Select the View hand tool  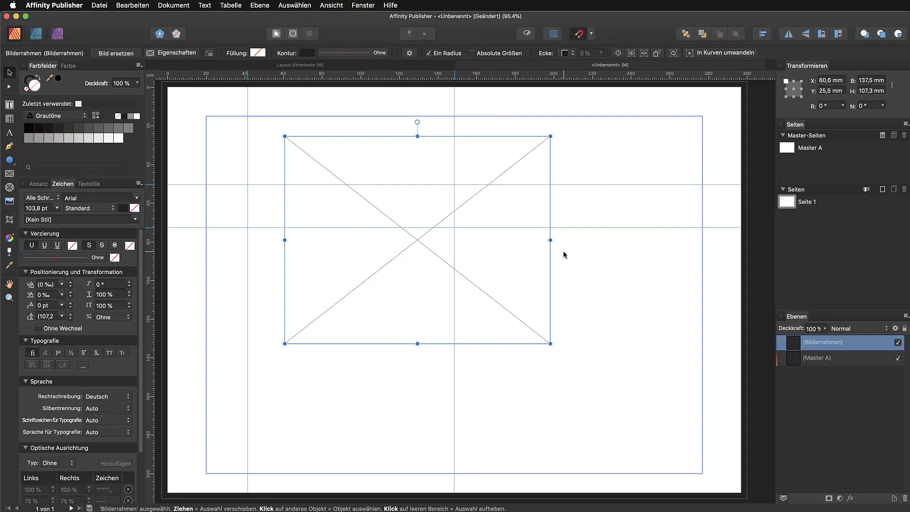tap(9, 284)
